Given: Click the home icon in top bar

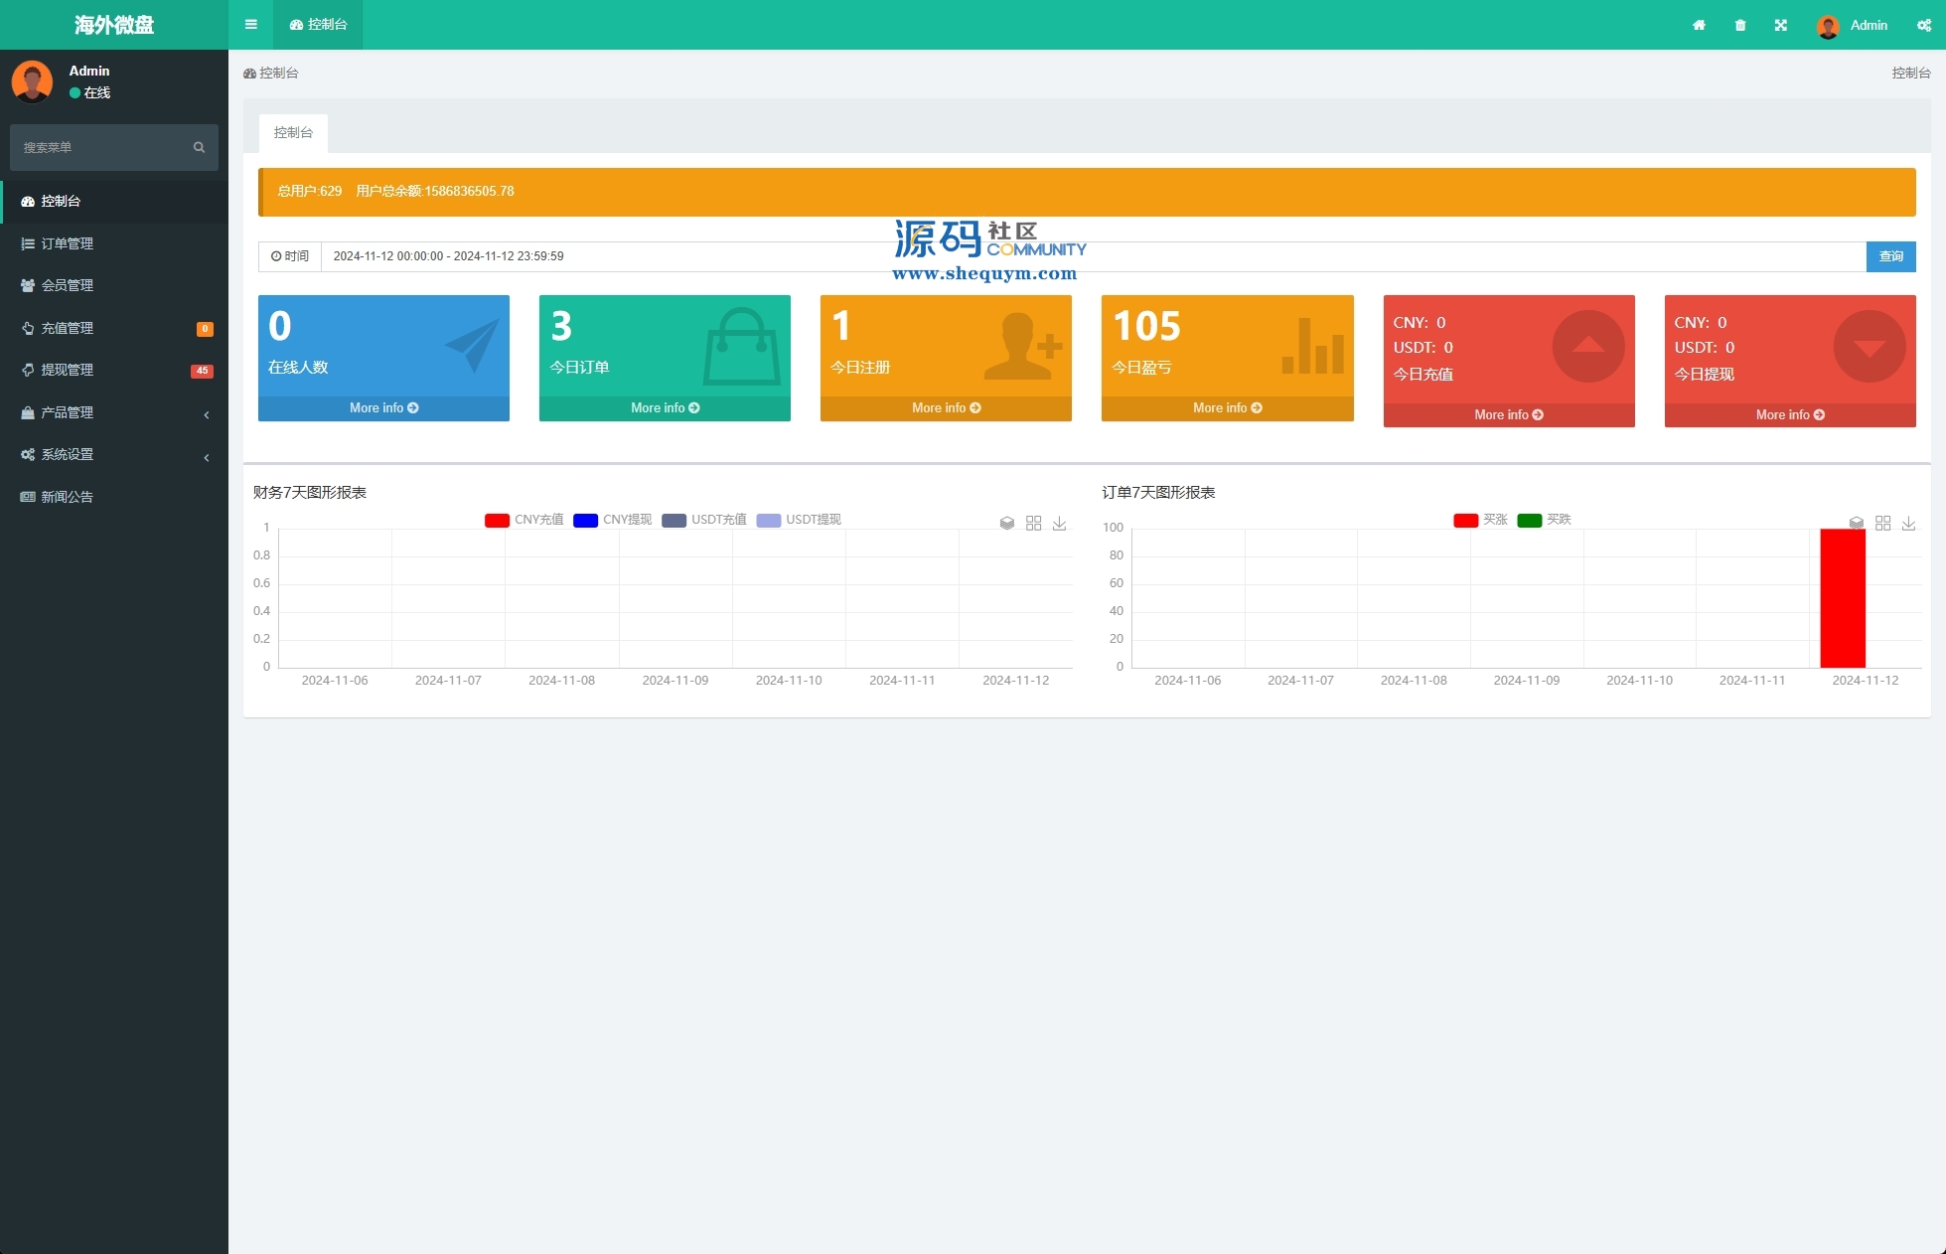Looking at the screenshot, I should pos(1699,25).
